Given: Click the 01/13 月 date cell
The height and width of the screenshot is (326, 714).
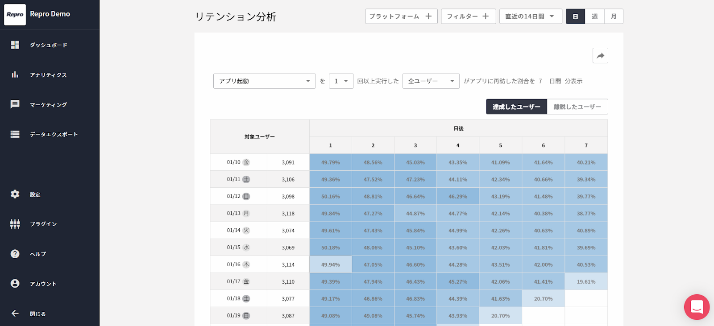Looking at the screenshot, I should 238,213.
